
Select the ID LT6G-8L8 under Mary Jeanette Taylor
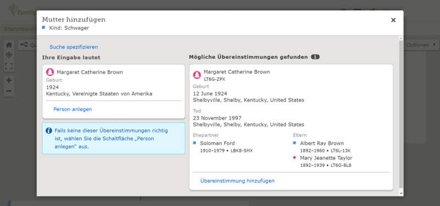tap(341, 165)
